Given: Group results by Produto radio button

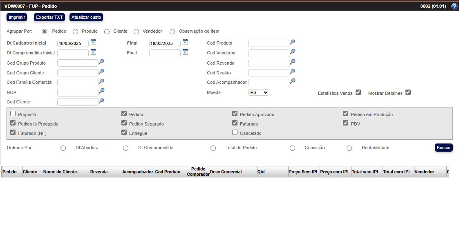Looking at the screenshot, I should (x=75, y=31).
